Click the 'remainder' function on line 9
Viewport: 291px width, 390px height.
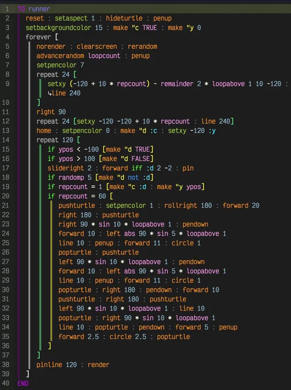177,84
